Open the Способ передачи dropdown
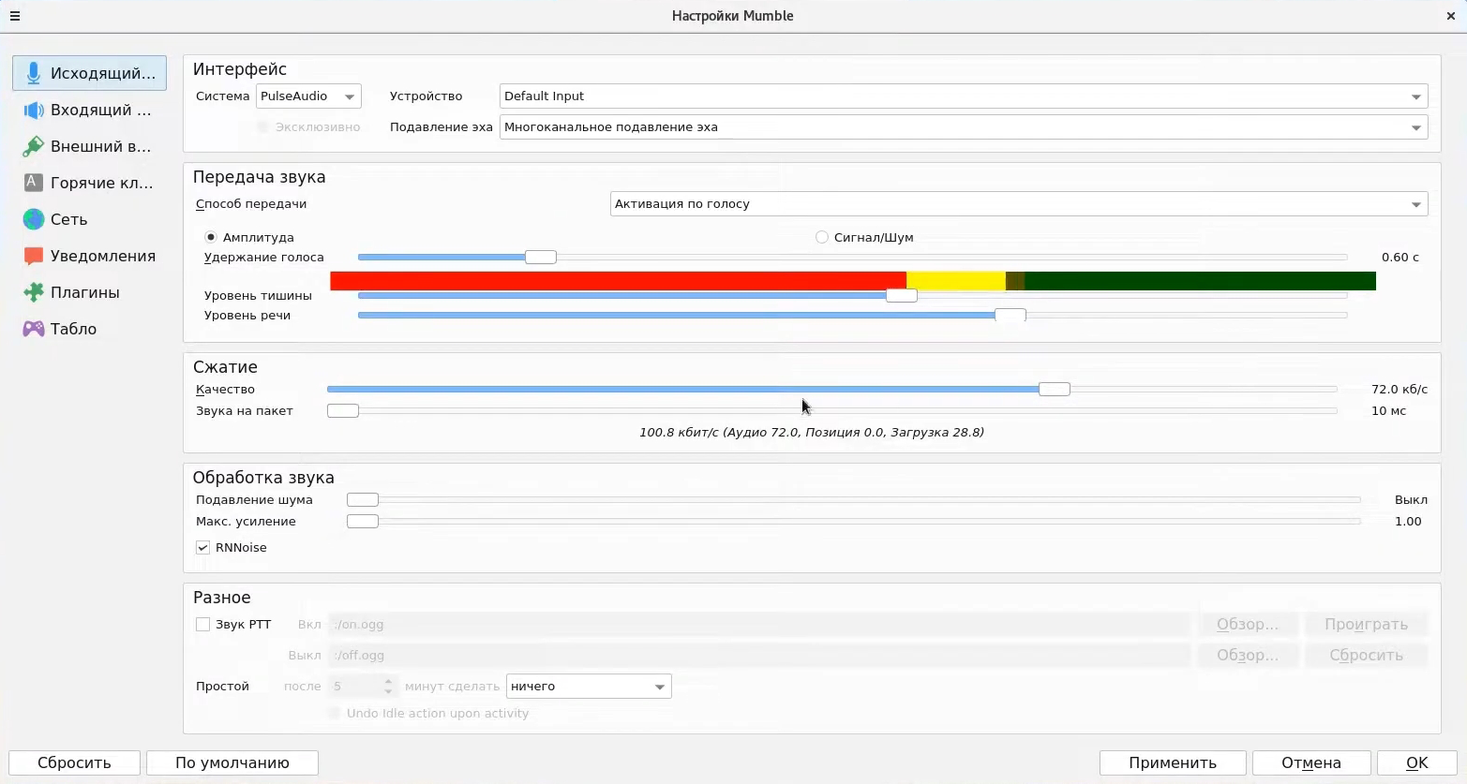 pyautogui.click(x=1019, y=204)
